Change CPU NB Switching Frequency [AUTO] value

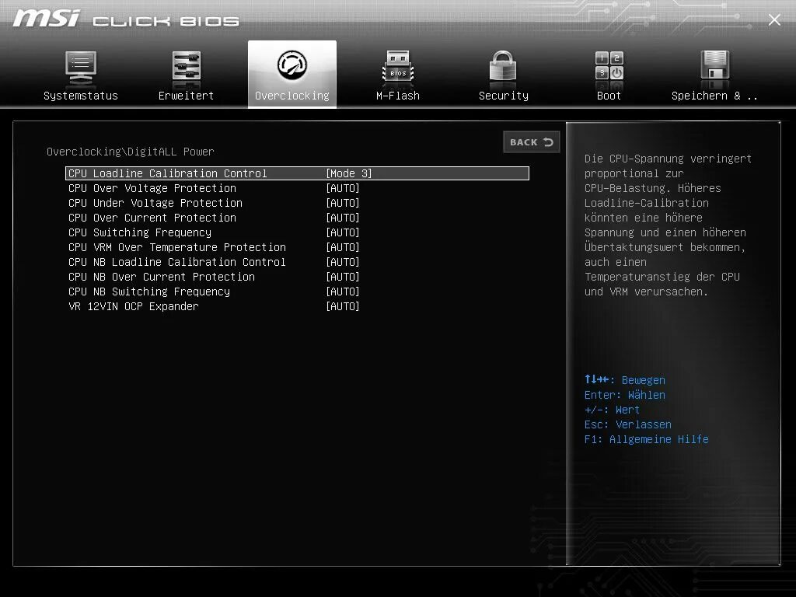[343, 291]
